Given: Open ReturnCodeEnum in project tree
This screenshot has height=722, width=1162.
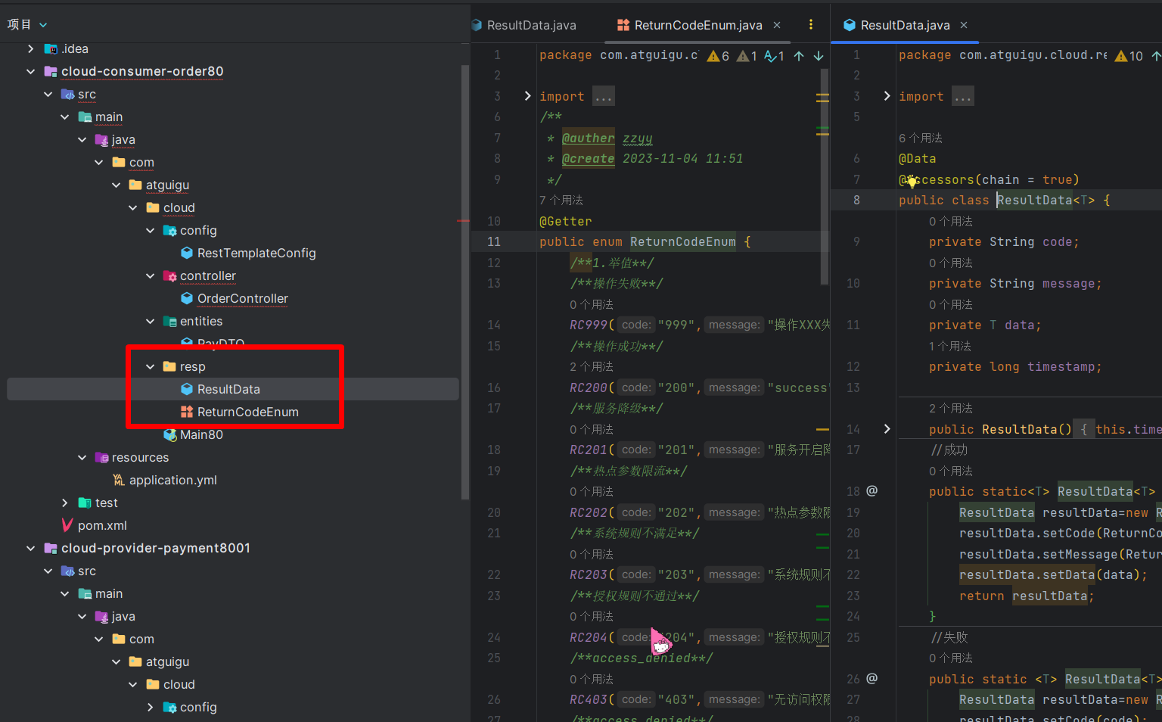Looking at the screenshot, I should 248,412.
